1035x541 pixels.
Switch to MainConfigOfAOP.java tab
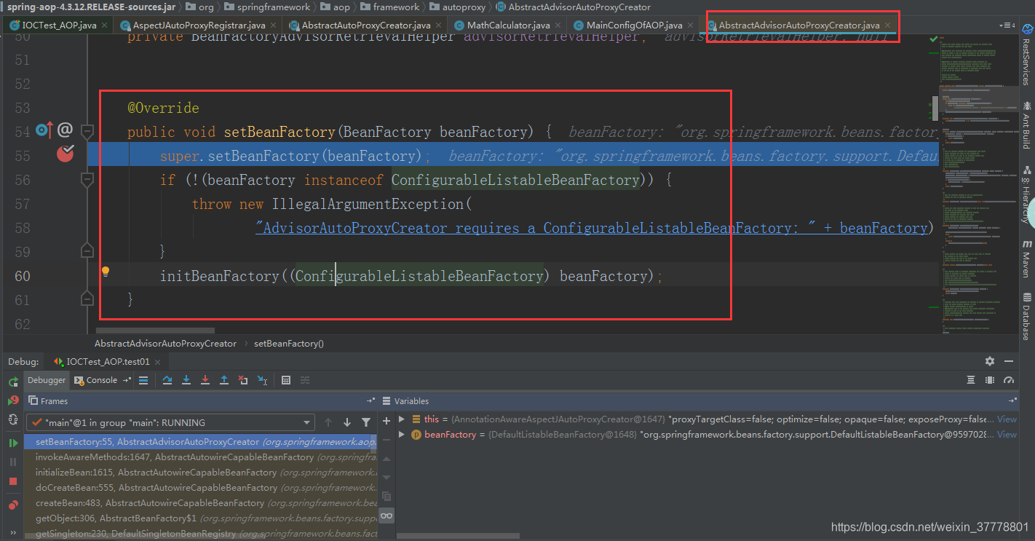point(634,25)
